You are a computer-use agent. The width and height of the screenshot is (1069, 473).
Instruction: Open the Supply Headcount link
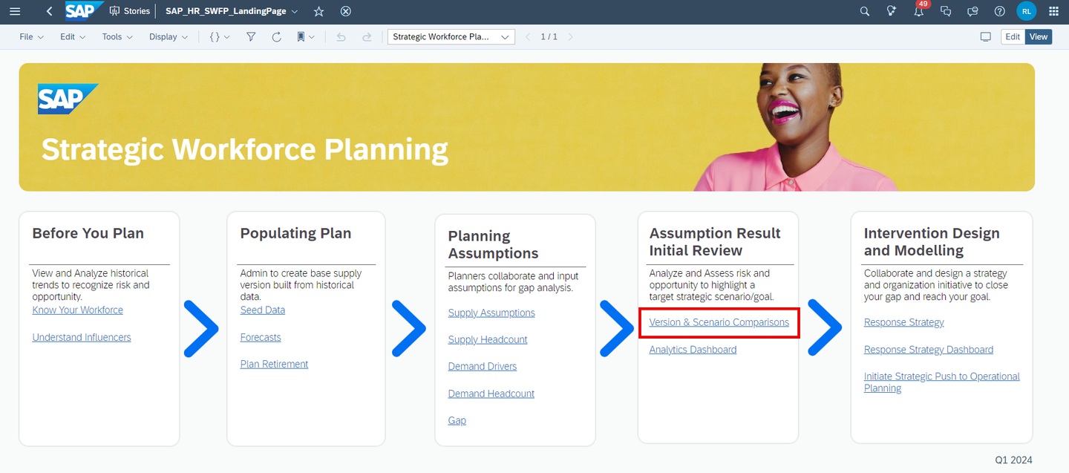point(488,339)
